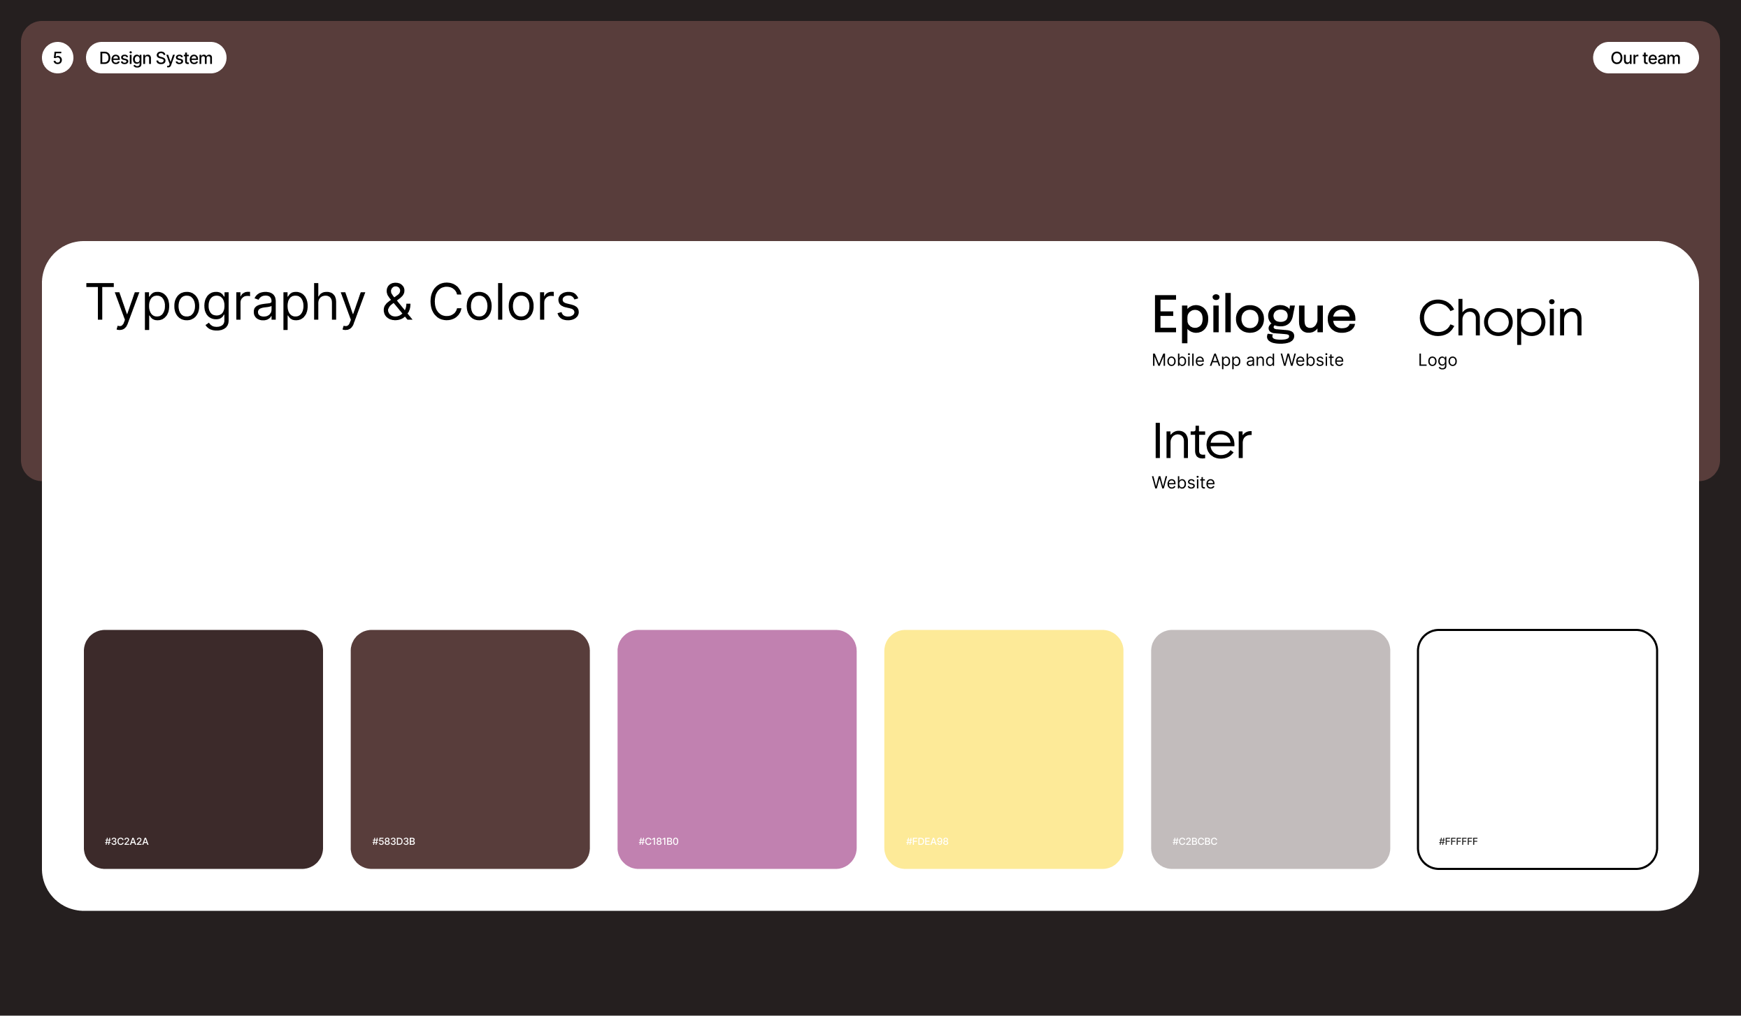Click the Website caption under Inter
The image size is (1741, 1016).
point(1183,483)
